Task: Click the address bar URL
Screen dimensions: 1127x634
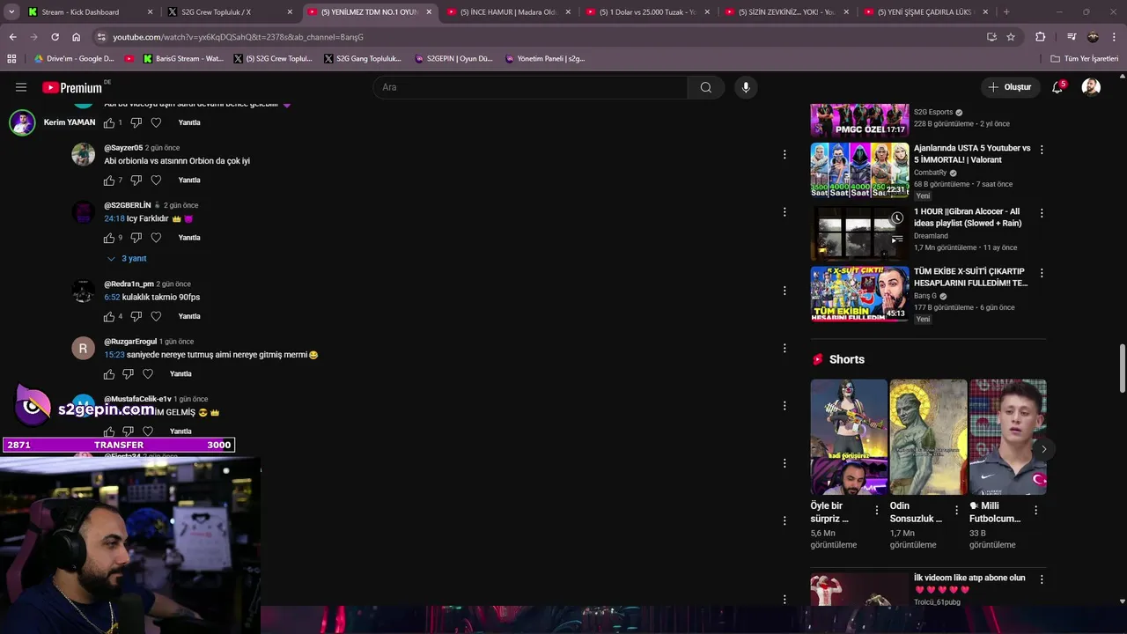Action: click(x=238, y=37)
